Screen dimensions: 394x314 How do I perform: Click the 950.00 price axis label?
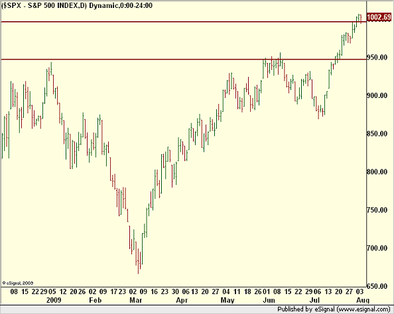377,58
